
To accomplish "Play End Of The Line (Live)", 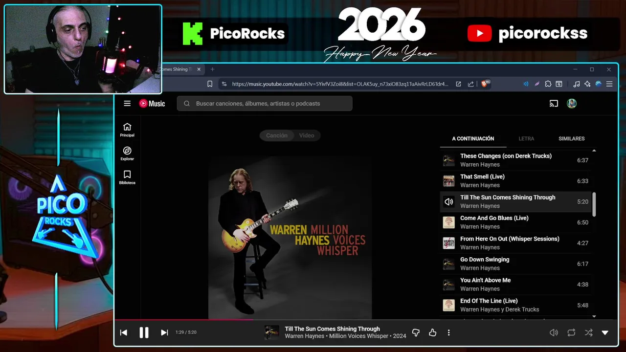I will [515, 305].
